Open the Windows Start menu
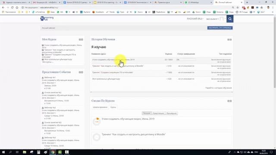 (3, 152)
